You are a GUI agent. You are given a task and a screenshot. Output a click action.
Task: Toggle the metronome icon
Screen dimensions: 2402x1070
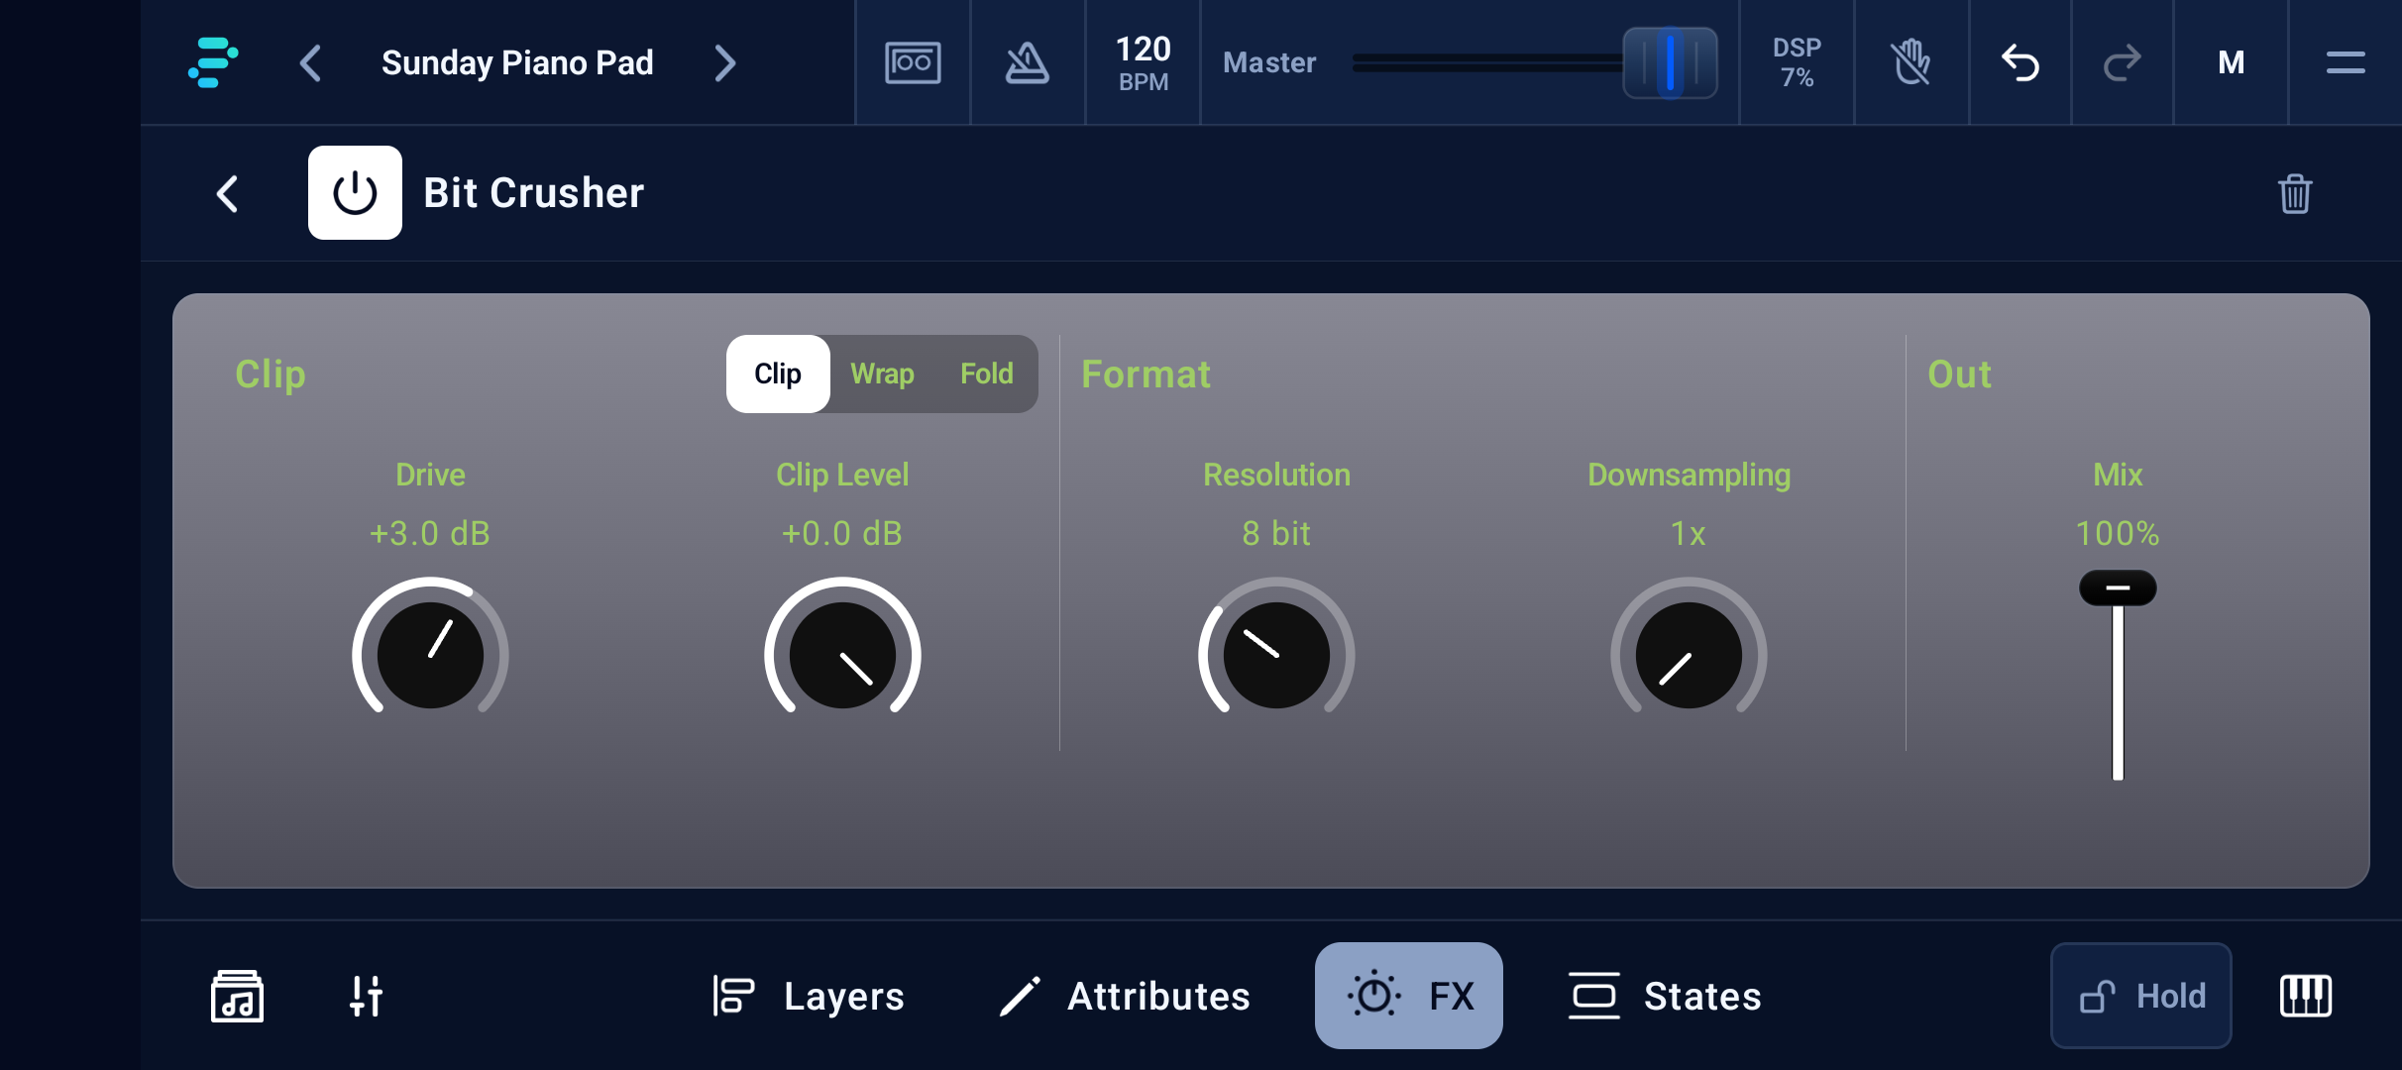1028,62
